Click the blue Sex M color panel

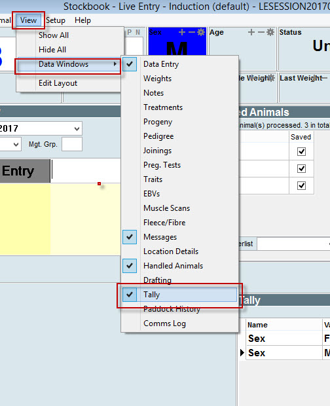coord(177,41)
